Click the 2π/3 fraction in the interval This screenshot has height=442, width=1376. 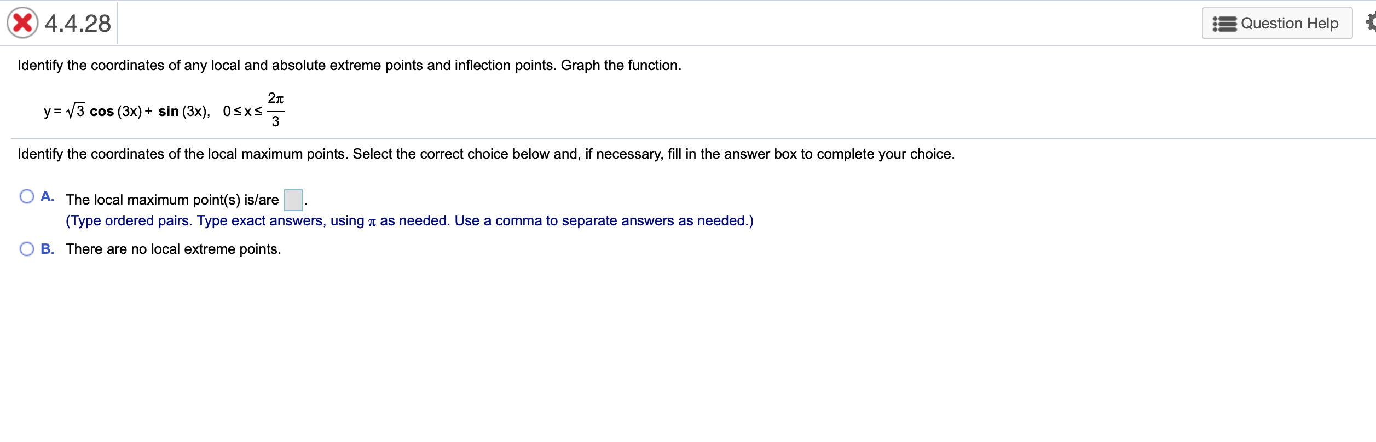coord(275,110)
